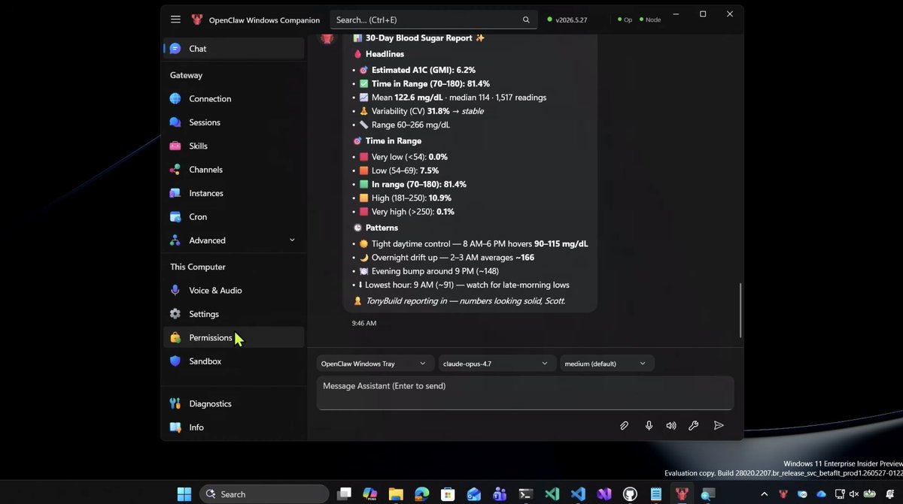This screenshot has height=504, width=903.
Task: Open the Skills section
Action: 234,146
